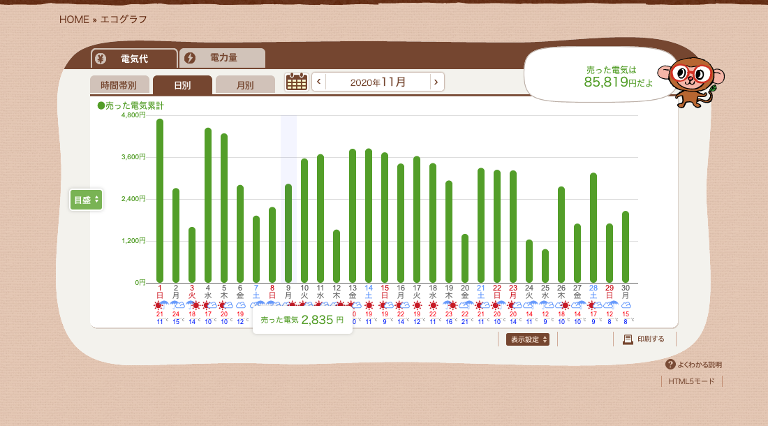Select the 時間帯別 view tab

pos(119,85)
